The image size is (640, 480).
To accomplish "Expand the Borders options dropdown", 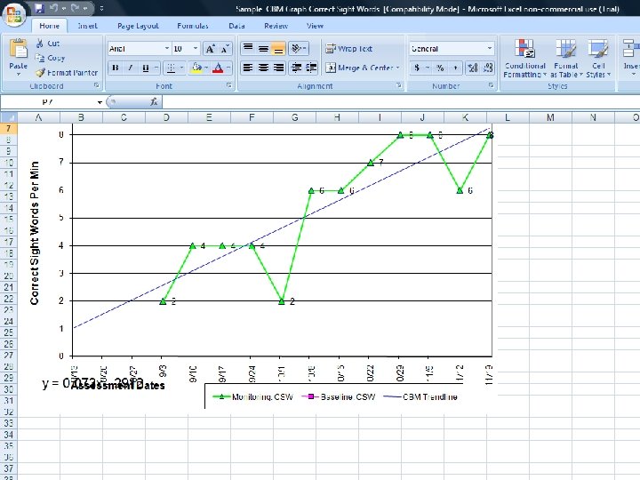I will [x=181, y=68].
